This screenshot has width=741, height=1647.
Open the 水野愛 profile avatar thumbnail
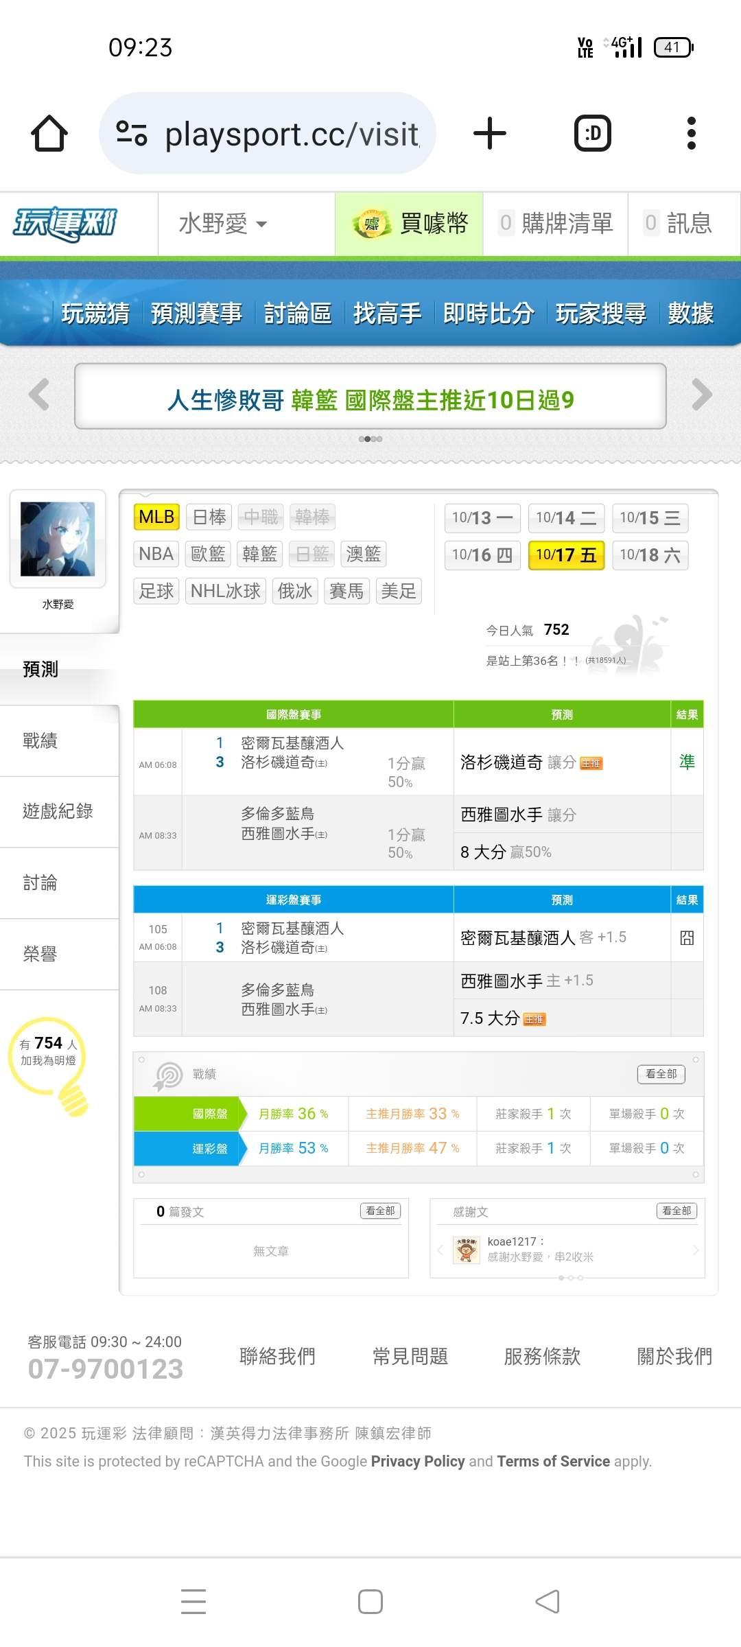tap(58, 539)
